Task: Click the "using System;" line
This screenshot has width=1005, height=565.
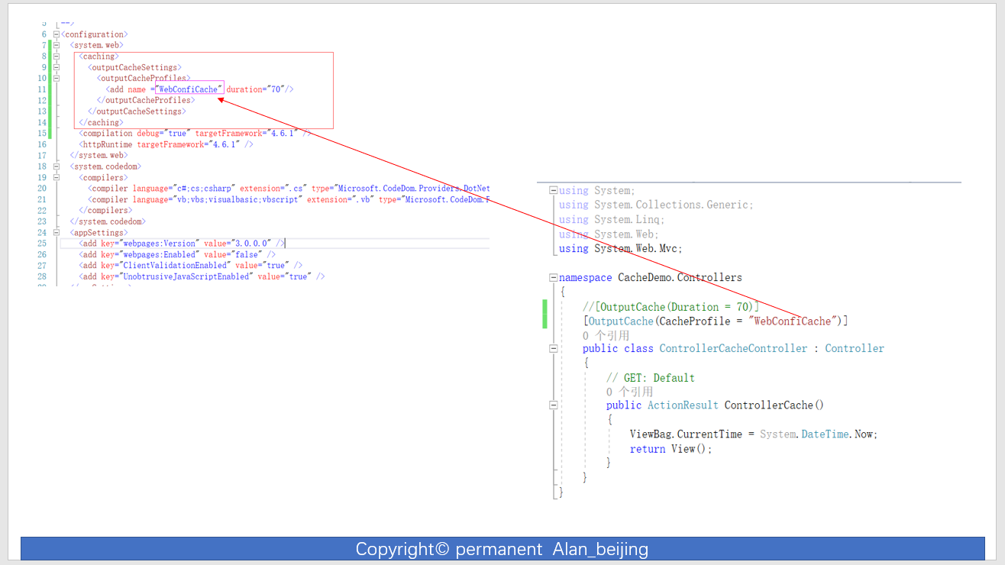Action: pyautogui.click(x=596, y=190)
